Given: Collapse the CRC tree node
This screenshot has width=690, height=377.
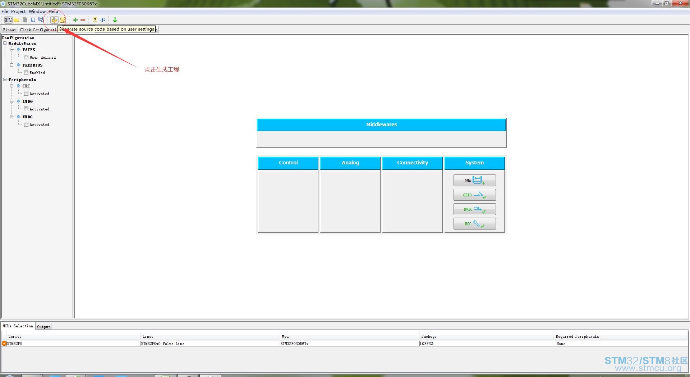Looking at the screenshot, I should coord(12,86).
